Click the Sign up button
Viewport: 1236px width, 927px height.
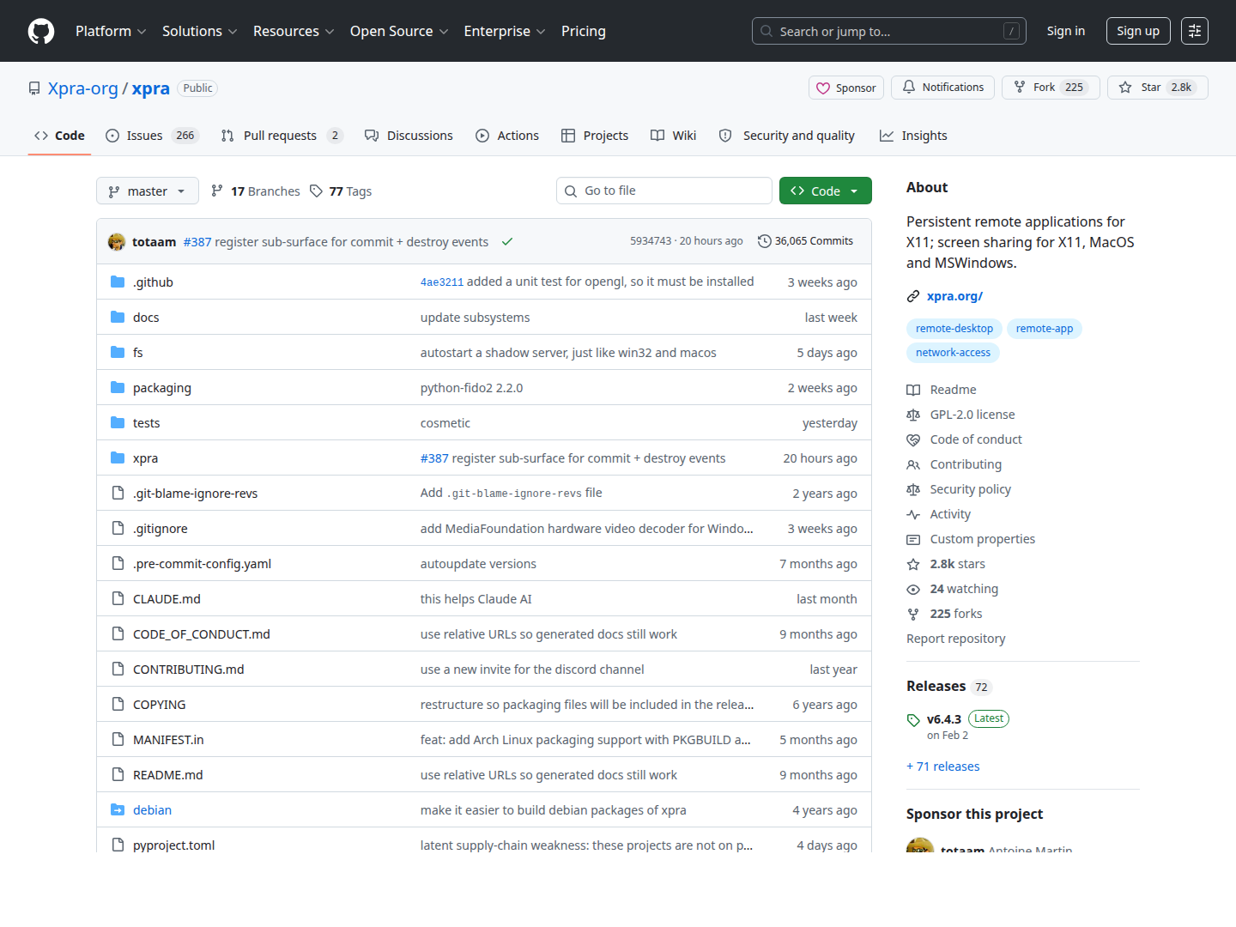click(1138, 31)
